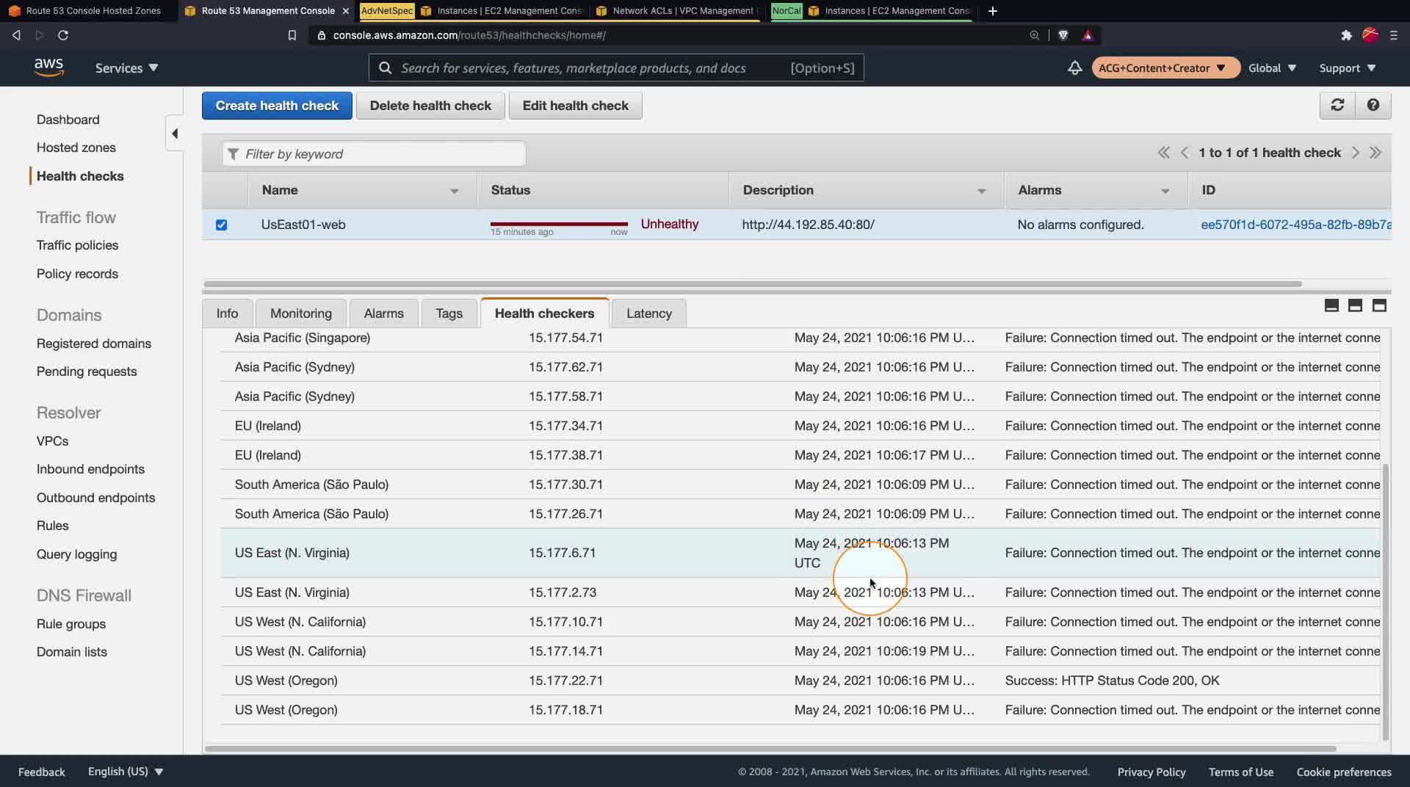1410x787 pixels.
Task: Select the US West (Oregon) 15.177.22.71 row
Action: tap(800, 681)
